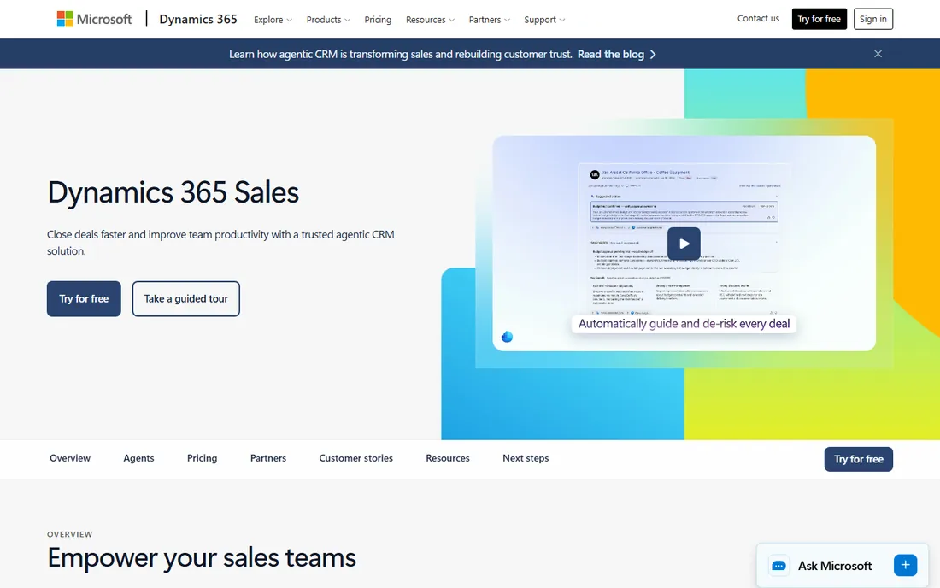Open Pricing in top navigation
The width and height of the screenshot is (940, 588).
pyautogui.click(x=378, y=20)
